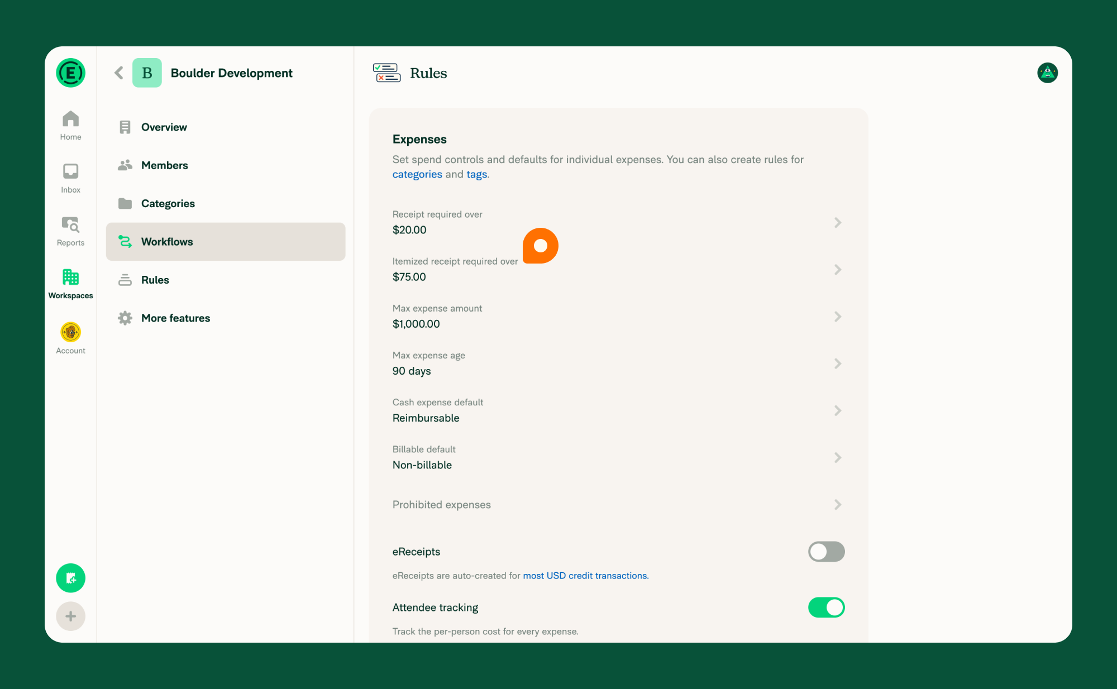Click the green create-expense floating button
Image resolution: width=1117 pixels, height=689 pixels.
pos(70,578)
